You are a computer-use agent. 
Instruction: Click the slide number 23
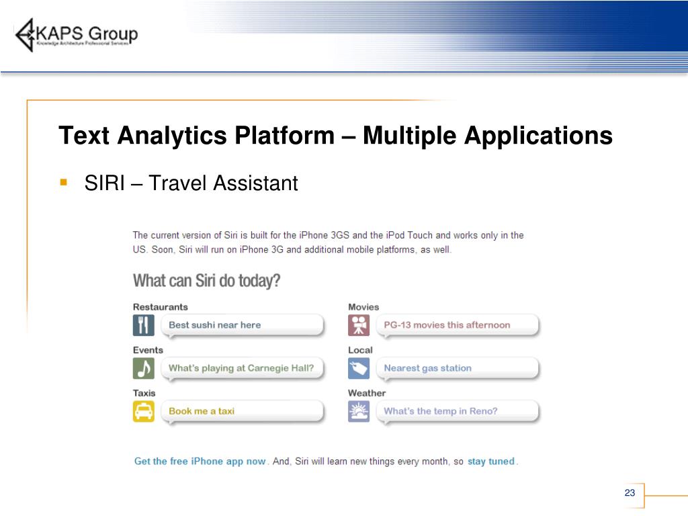[x=630, y=492]
